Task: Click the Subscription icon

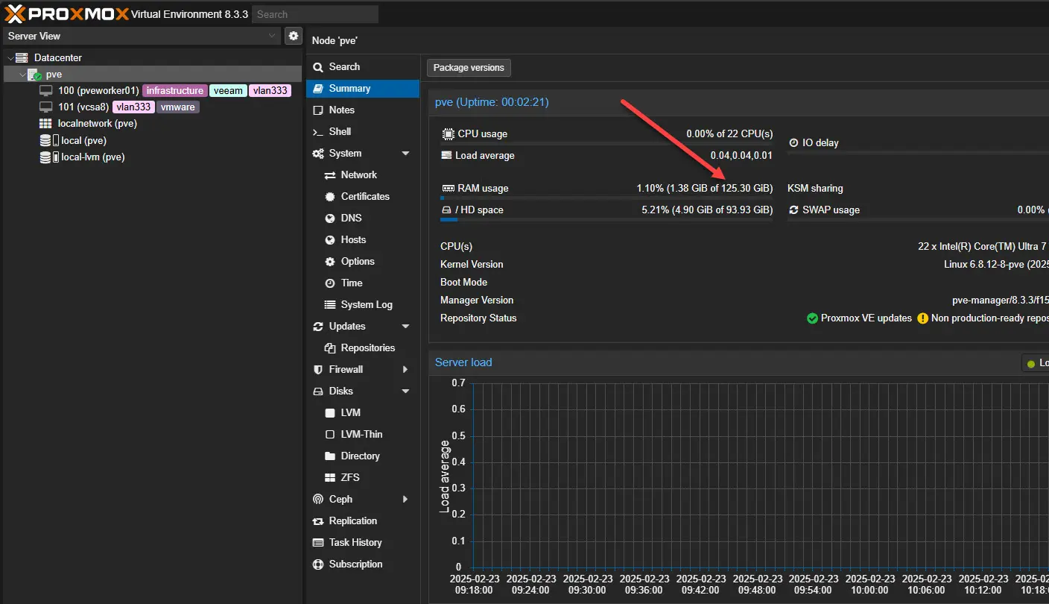Action: (318, 564)
